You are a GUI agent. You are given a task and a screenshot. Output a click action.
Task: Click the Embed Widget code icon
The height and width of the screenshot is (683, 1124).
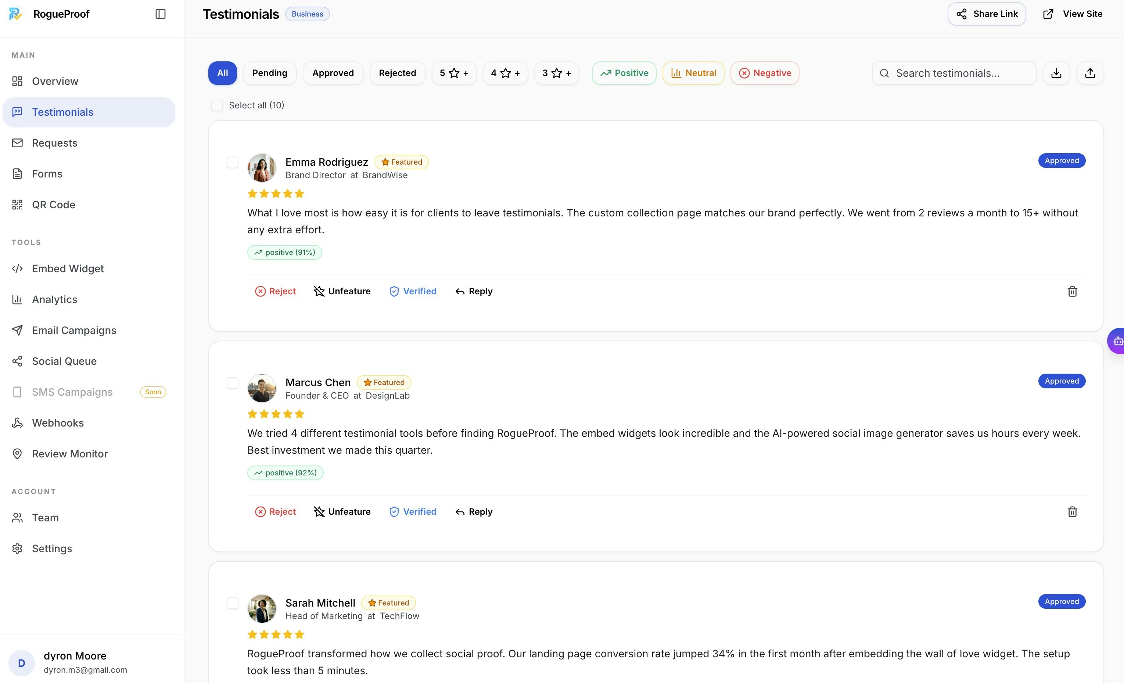pyautogui.click(x=17, y=269)
